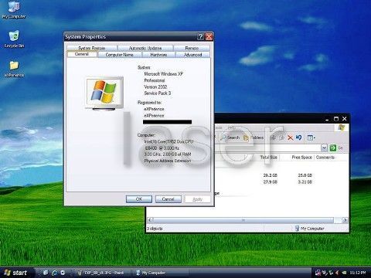Close the System Properties dialog
This screenshot has height=278, width=371.
tap(209, 37)
